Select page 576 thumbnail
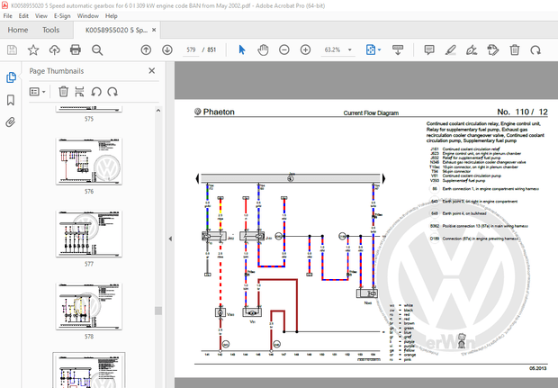The height and width of the screenshot is (388, 558). (x=89, y=161)
